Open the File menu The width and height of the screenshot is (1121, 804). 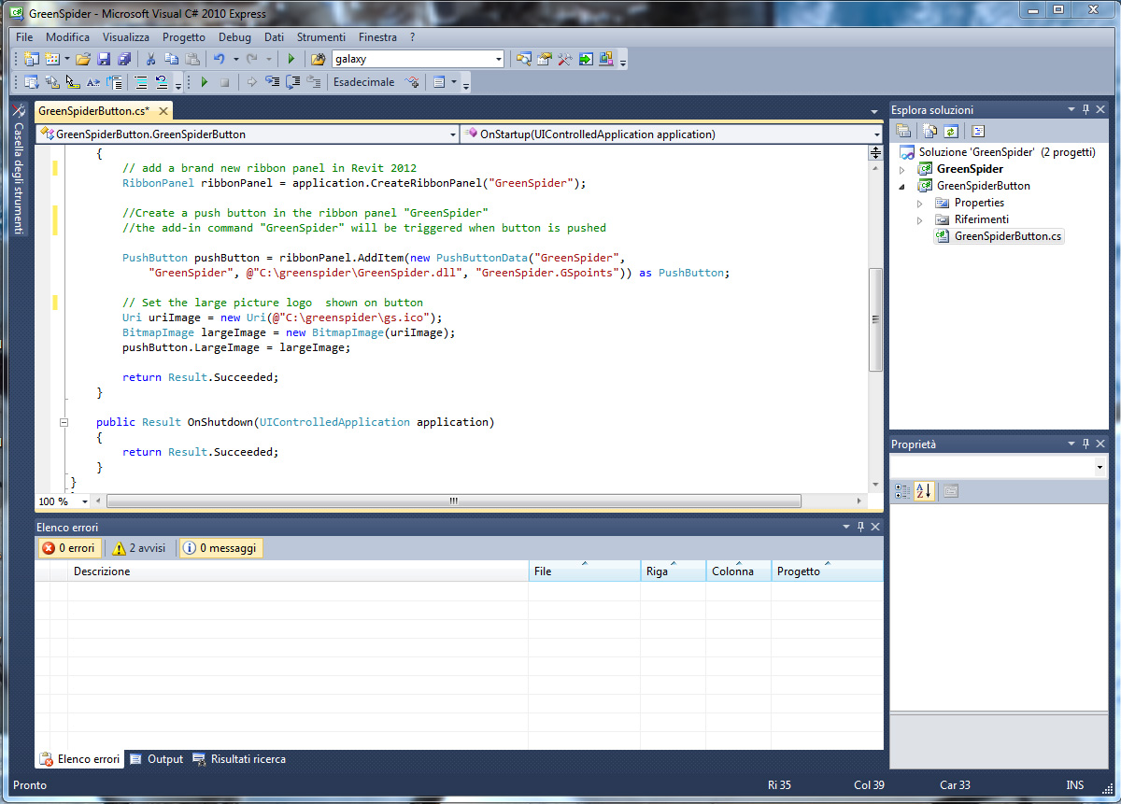point(24,37)
